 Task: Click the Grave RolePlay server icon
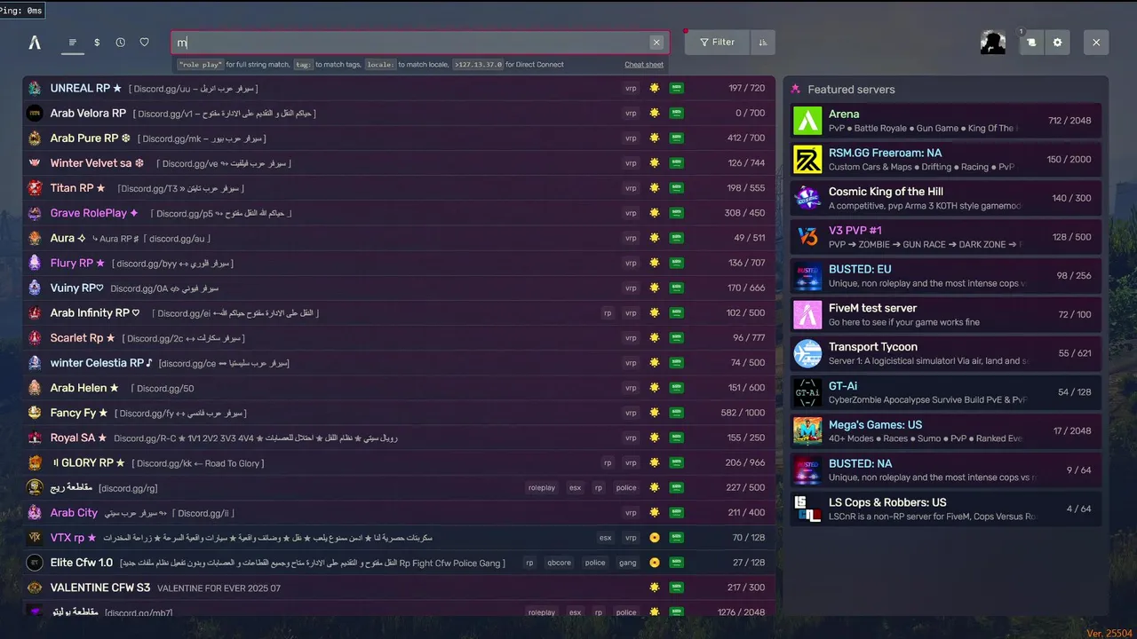pyautogui.click(x=35, y=213)
